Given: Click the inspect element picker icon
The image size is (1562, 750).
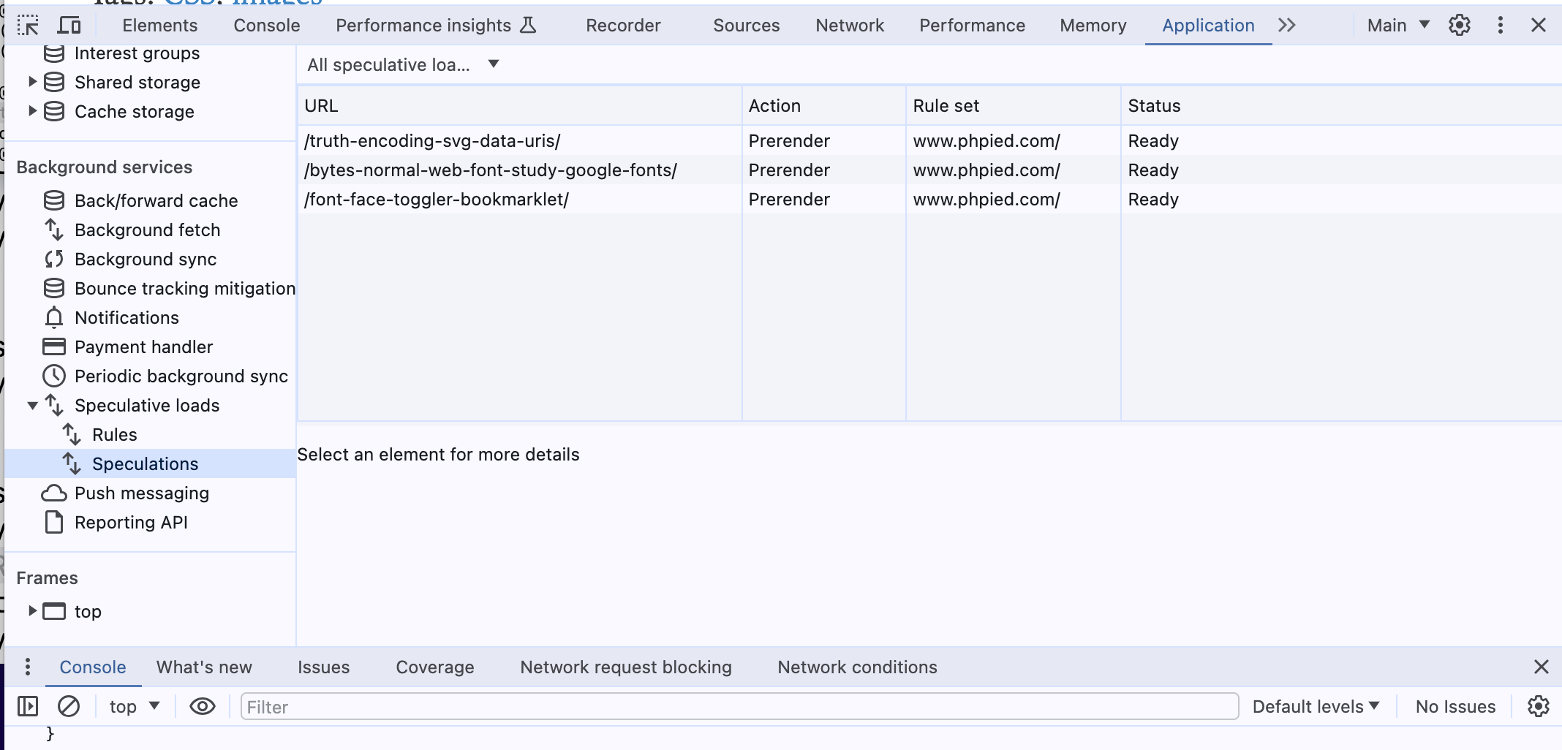Looking at the screenshot, I should [x=28, y=26].
